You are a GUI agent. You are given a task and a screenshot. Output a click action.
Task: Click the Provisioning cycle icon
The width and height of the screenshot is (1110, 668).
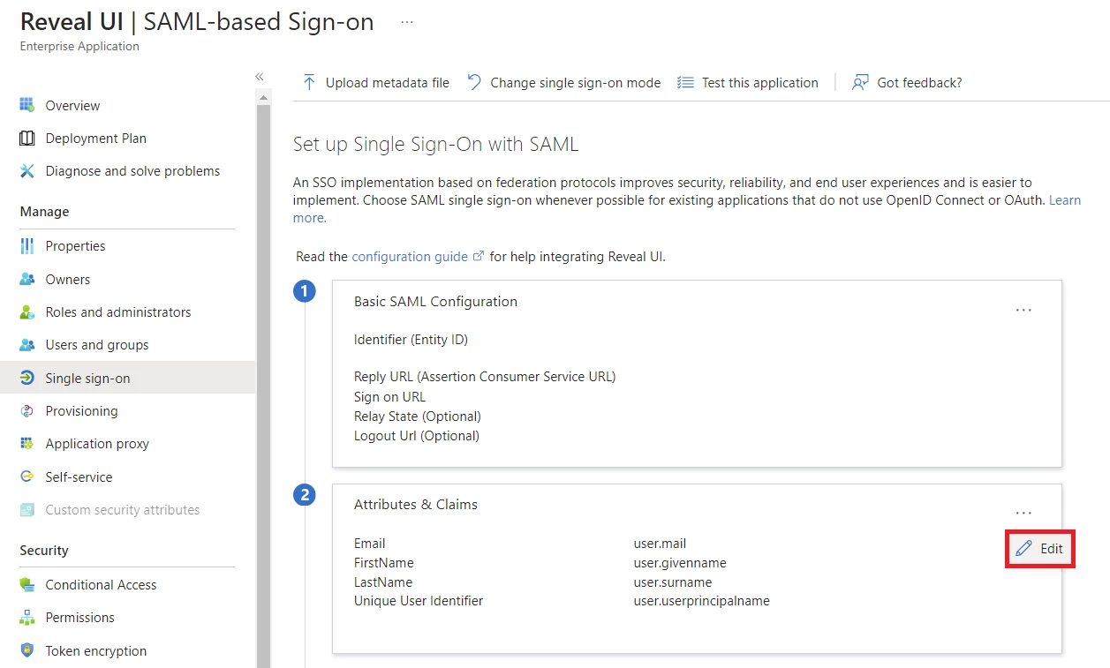click(27, 411)
